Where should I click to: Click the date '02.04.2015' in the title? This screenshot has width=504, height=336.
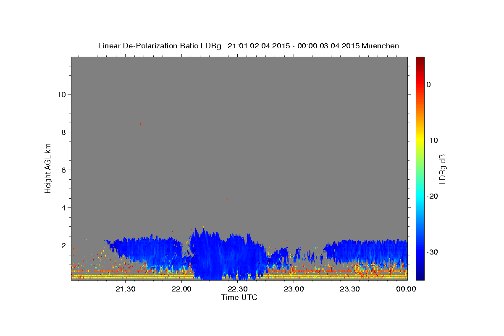coord(270,46)
